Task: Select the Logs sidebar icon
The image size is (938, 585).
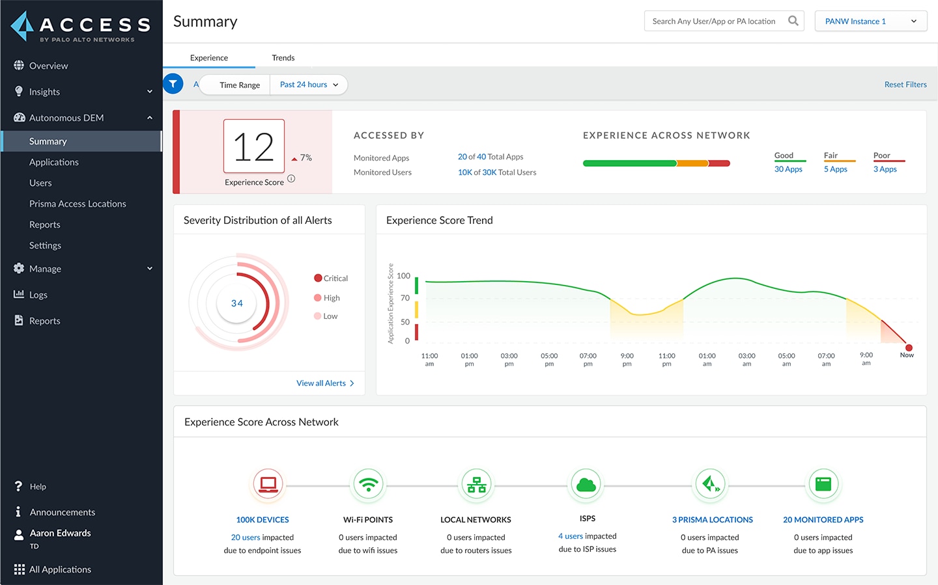Action: 18,294
